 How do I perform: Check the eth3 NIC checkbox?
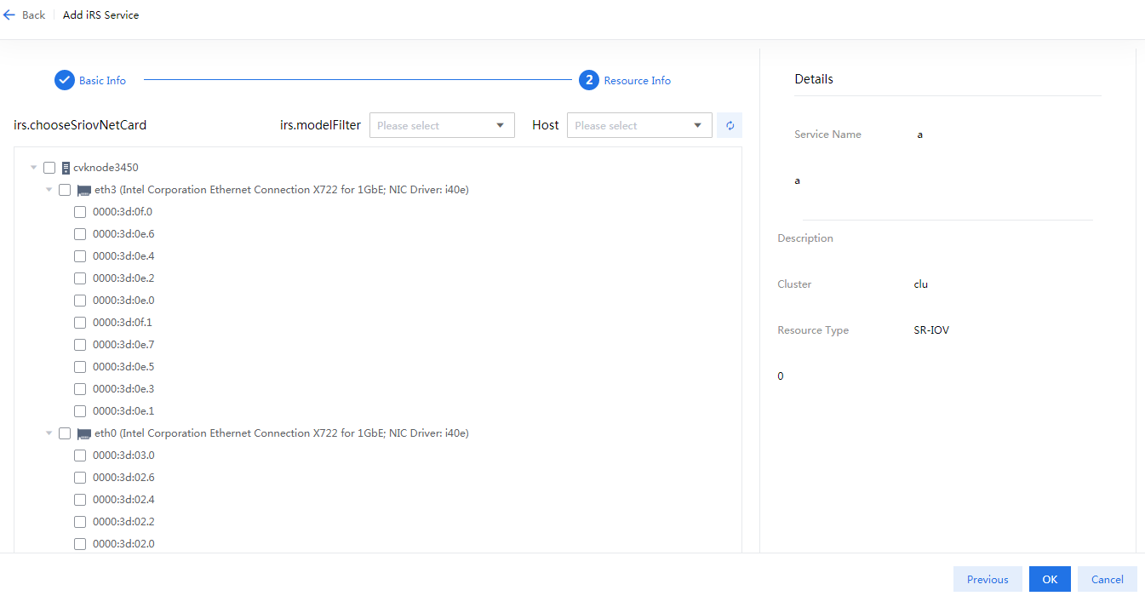click(65, 190)
